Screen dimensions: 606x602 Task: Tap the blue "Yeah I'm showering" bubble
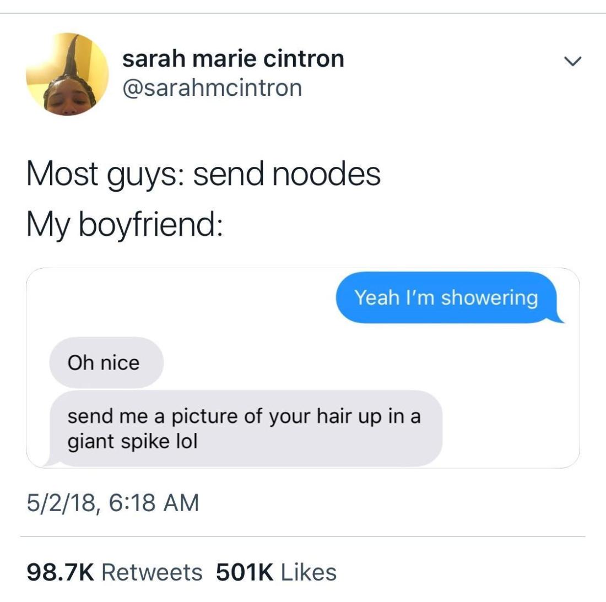(450, 297)
